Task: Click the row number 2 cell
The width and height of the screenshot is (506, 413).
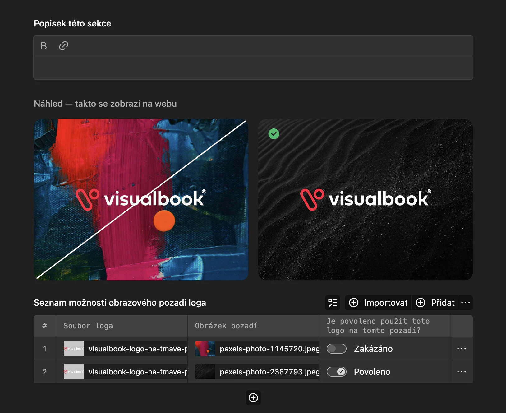Action: click(45, 372)
